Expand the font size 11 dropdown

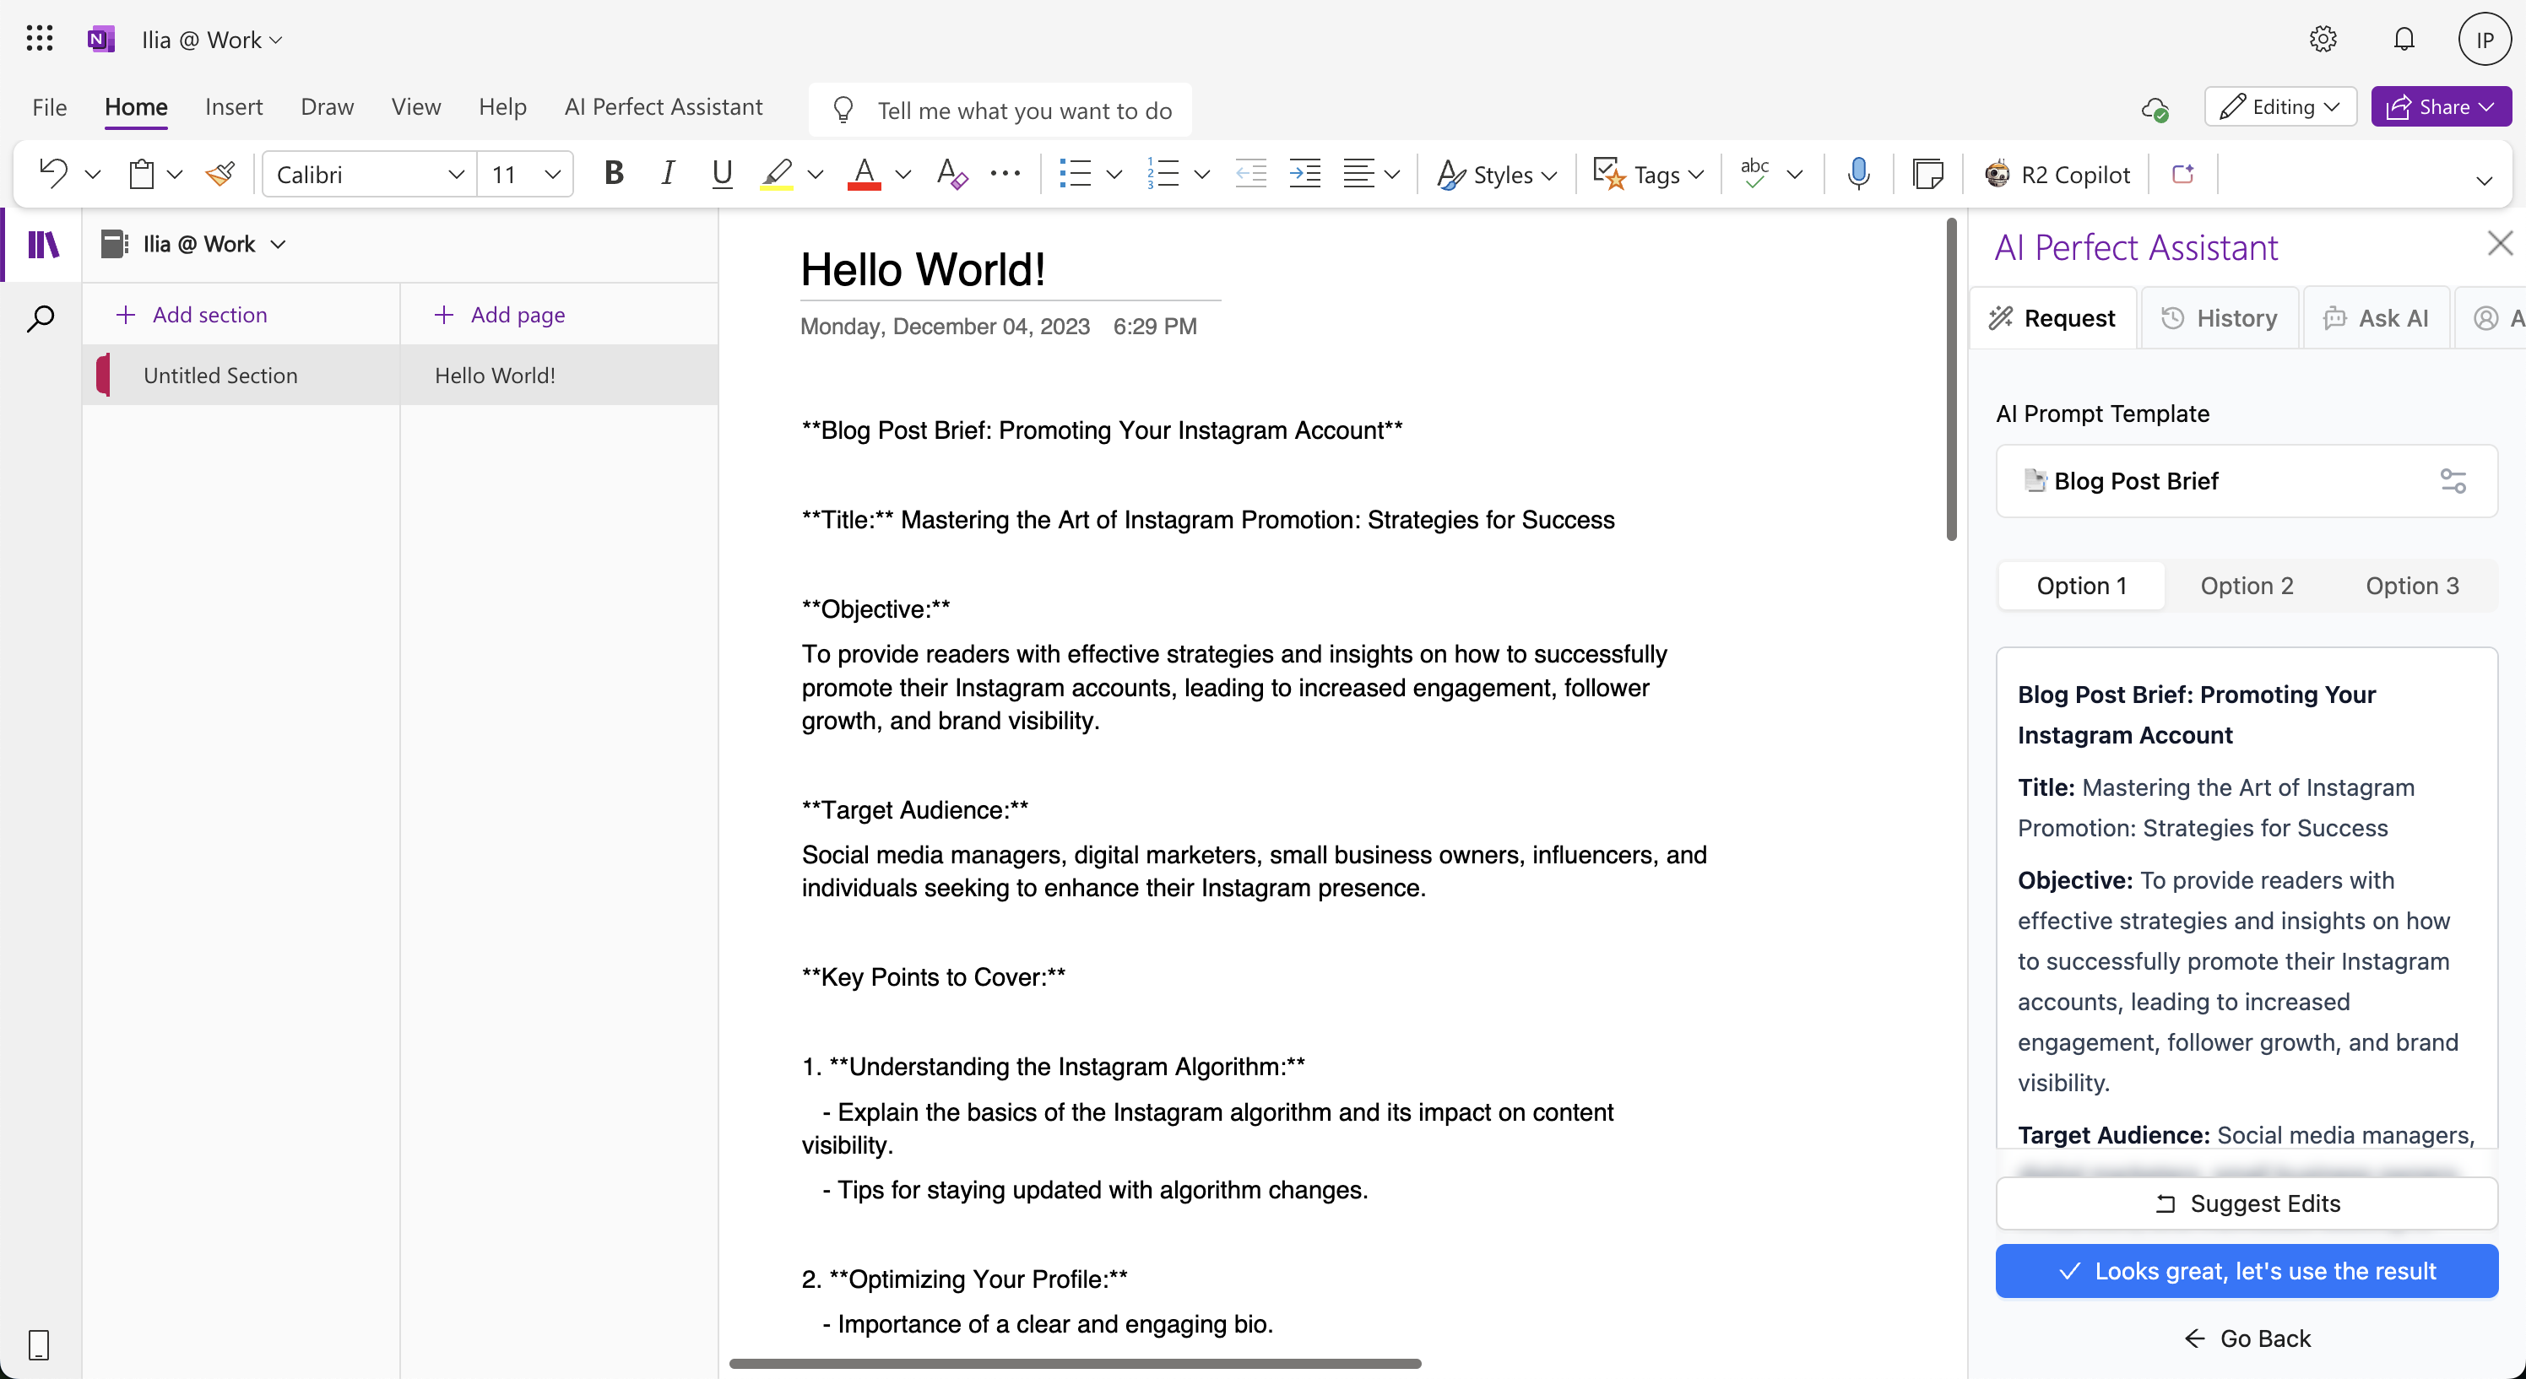[x=552, y=175]
